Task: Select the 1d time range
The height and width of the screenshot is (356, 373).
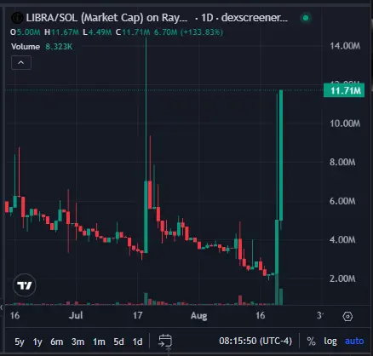Action: click(x=137, y=342)
